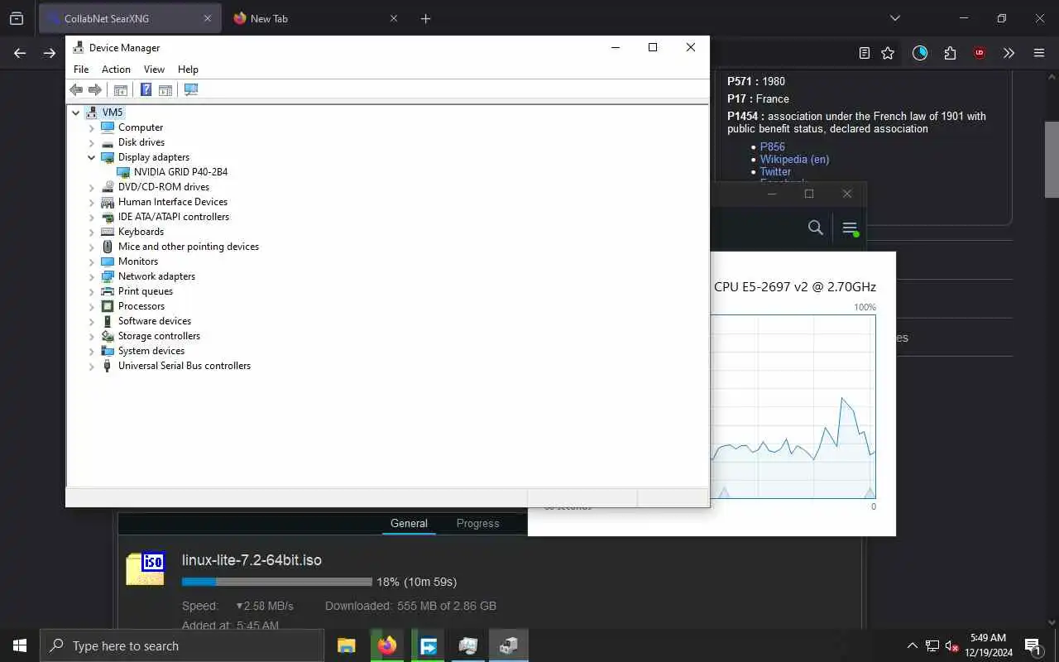Click the search magnifier in the dark window
The height and width of the screenshot is (662, 1059).
point(815,228)
